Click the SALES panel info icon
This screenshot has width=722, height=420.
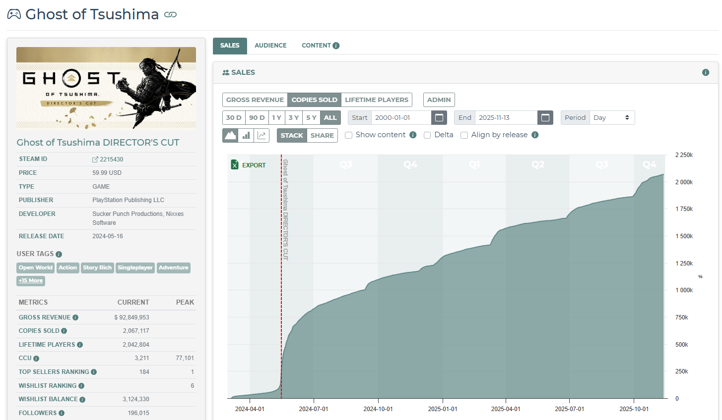pyautogui.click(x=706, y=72)
